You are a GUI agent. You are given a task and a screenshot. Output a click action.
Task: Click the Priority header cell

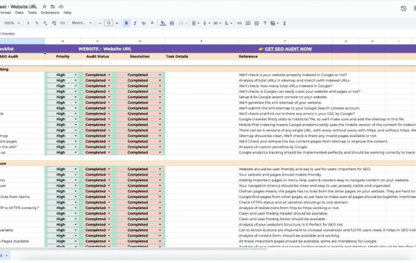(63, 57)
